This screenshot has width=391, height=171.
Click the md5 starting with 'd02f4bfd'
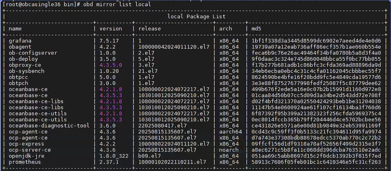point(316,101)
